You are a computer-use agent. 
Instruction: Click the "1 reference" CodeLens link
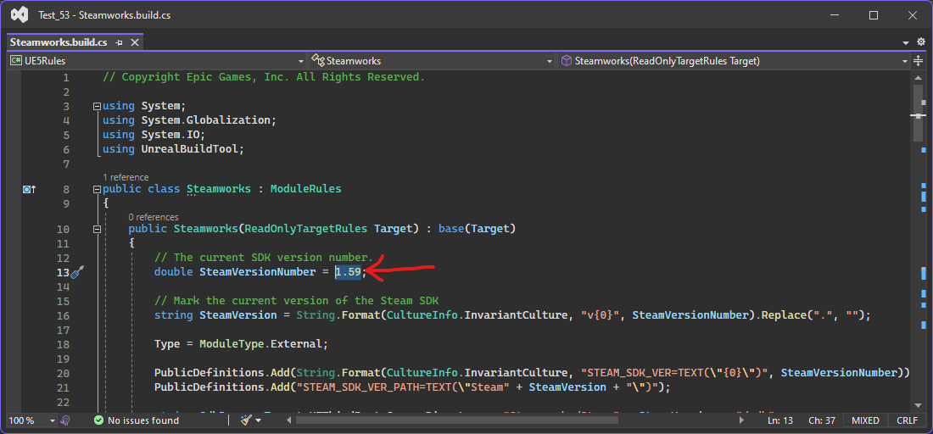126,177
